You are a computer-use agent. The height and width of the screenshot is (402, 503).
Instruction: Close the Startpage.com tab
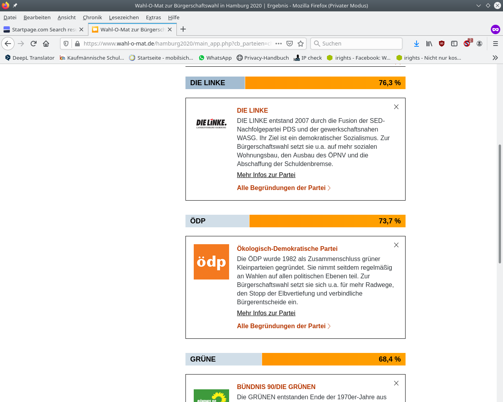click(81, 29)
